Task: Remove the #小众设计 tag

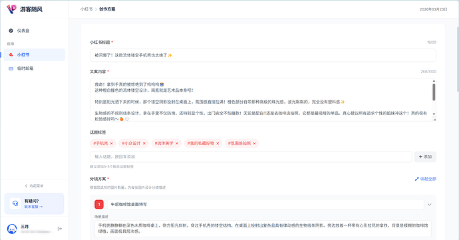Action: [144, 144]
